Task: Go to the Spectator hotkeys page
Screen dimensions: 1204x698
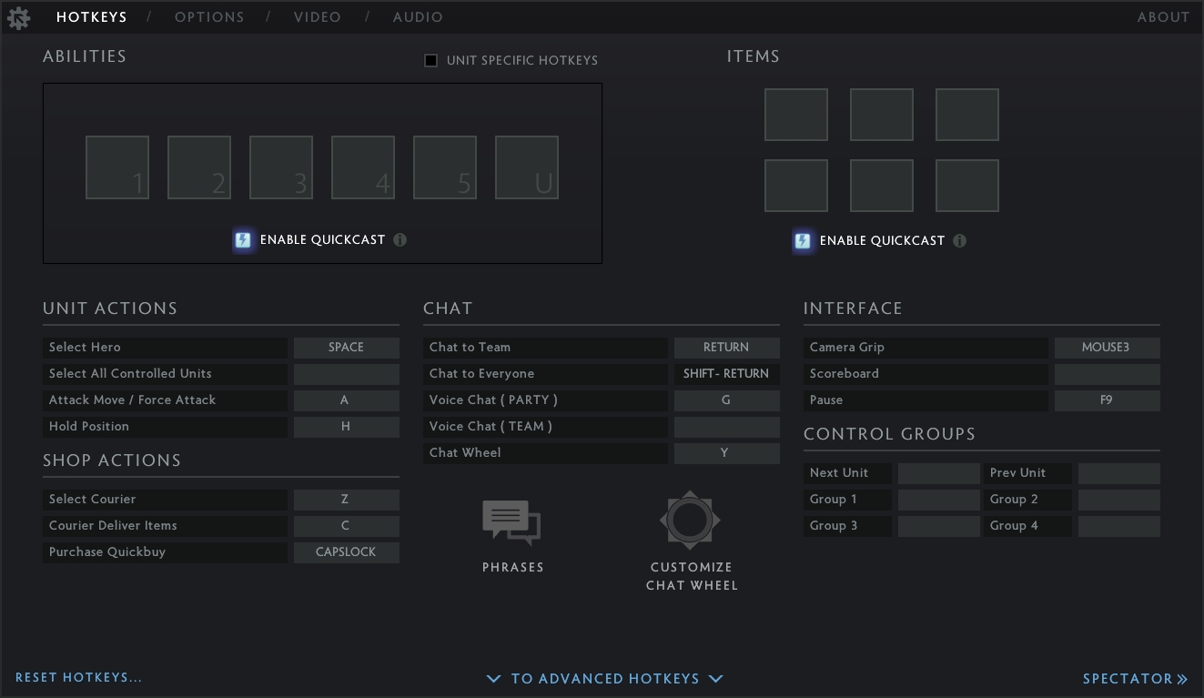Action: [x=1135, y=679]
